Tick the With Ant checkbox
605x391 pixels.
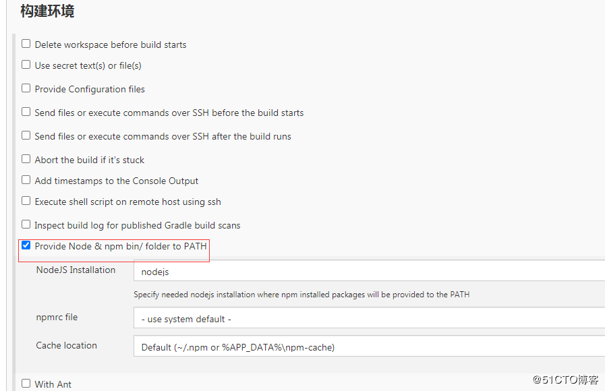pos(26,384)
